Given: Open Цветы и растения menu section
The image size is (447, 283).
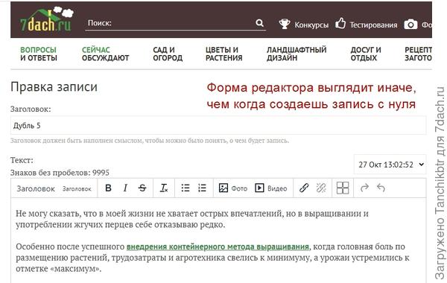Looking at the screenshot, I should click(x=223, y=54).
